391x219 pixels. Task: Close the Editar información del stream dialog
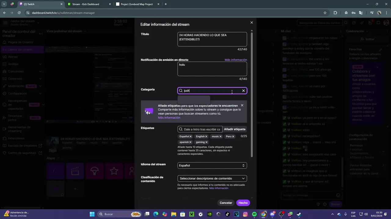[x=252, y=23]
